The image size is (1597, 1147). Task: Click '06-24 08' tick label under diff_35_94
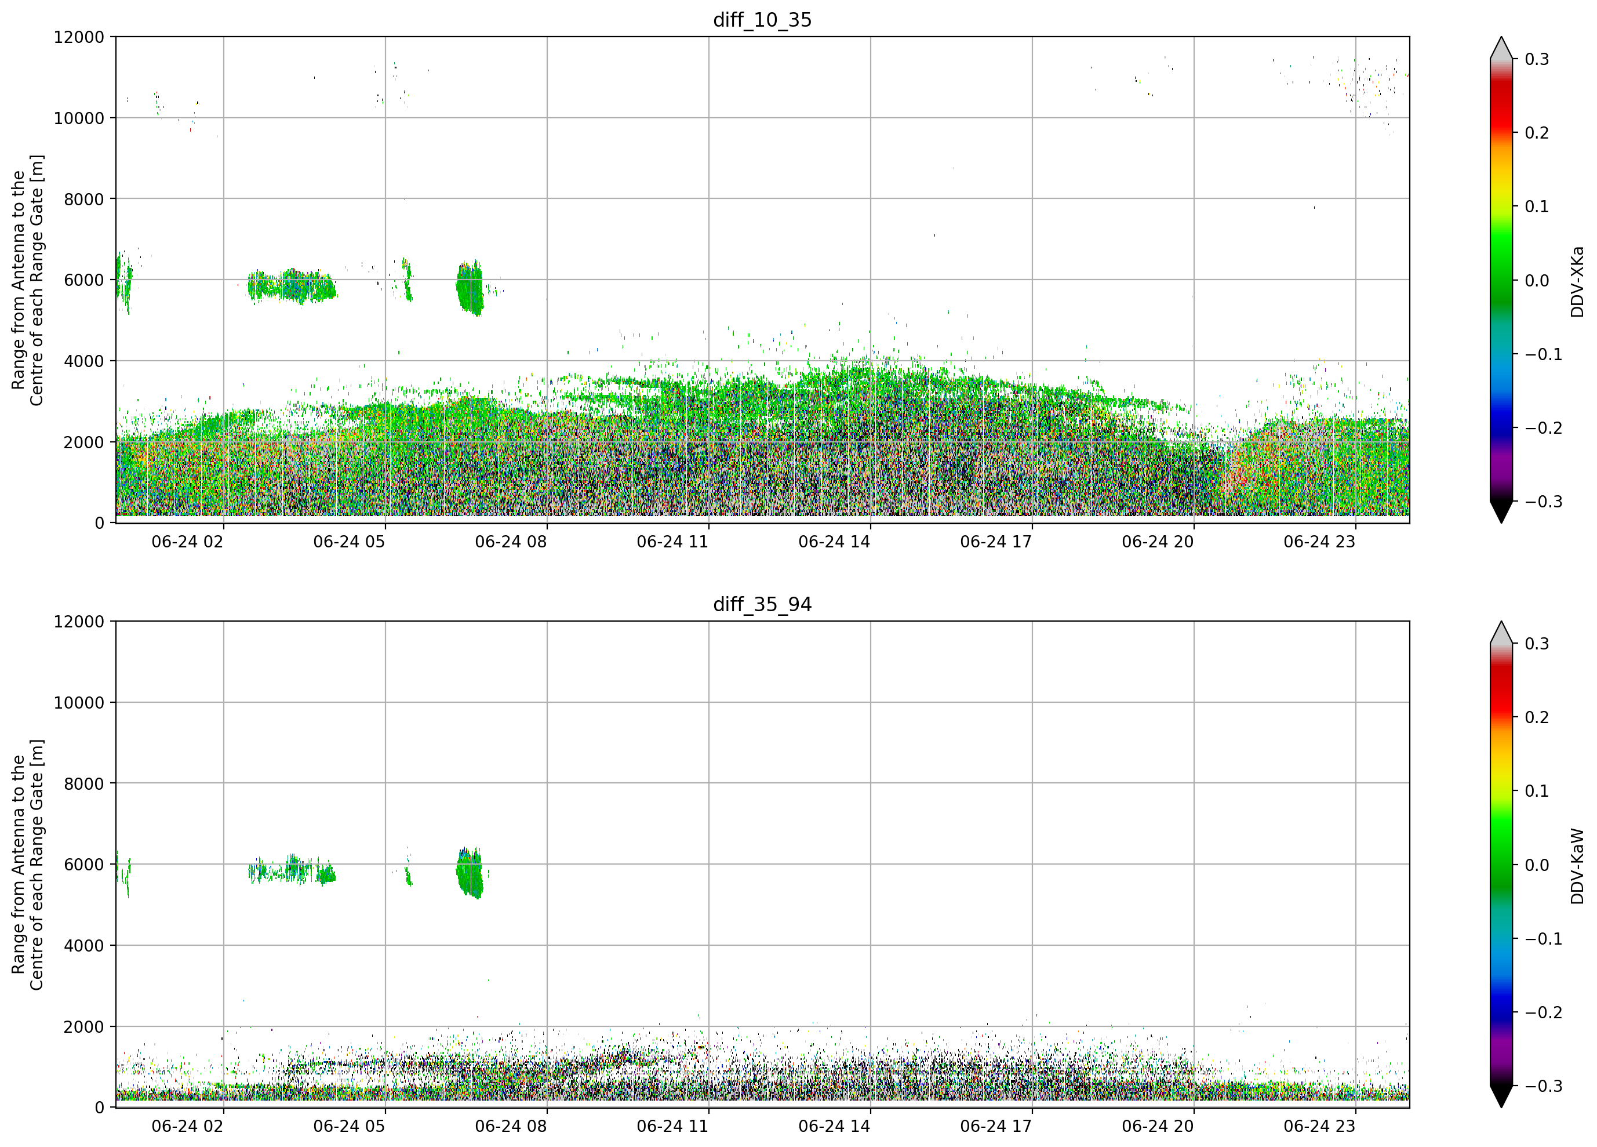(x=511, y=1127)
